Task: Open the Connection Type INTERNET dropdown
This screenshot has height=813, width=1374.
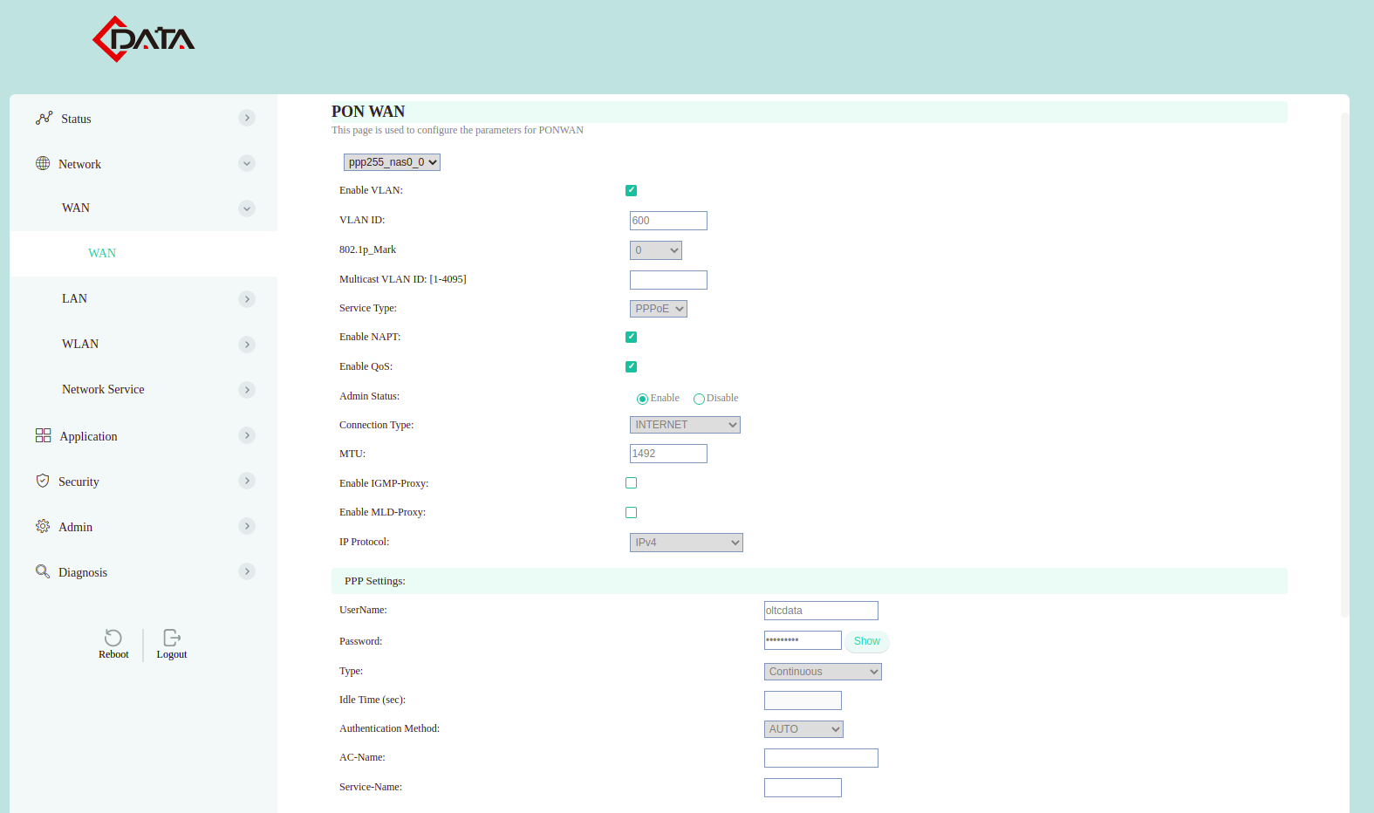Action: click(685, 425)
